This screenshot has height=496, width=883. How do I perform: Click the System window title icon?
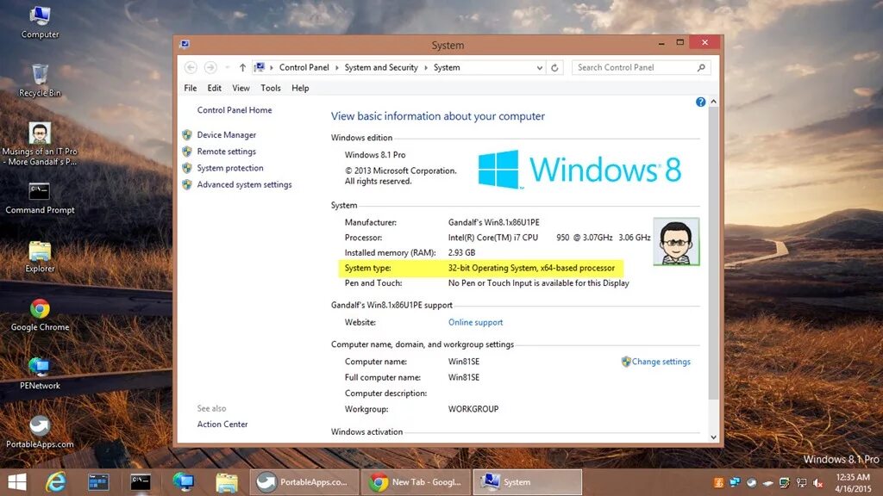tap(185, 45)
